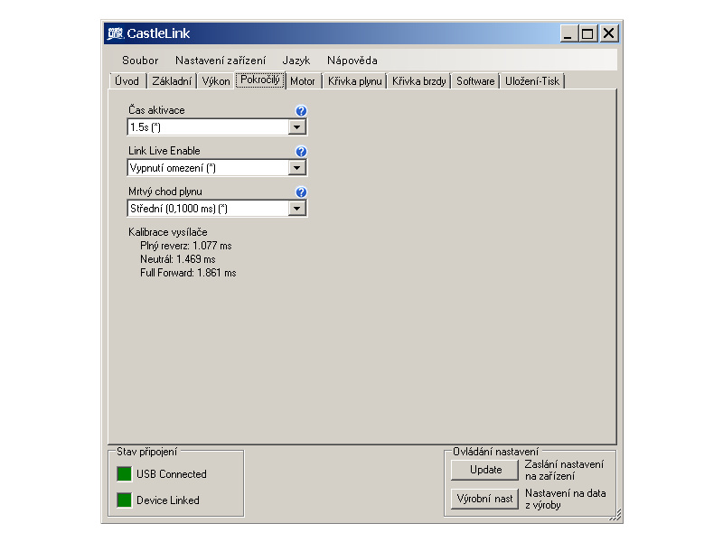723x542 pixels.
Task: Open the Nastavení zařízení menu
Action: [x=221, y=61]
